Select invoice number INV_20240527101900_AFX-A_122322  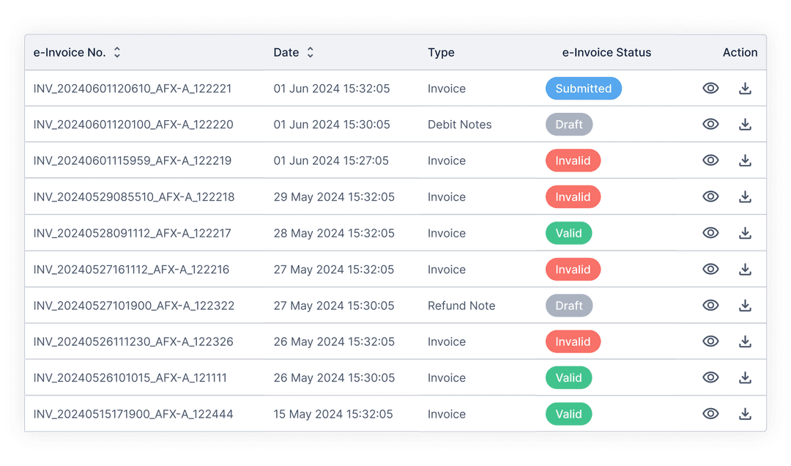point(133,306)
